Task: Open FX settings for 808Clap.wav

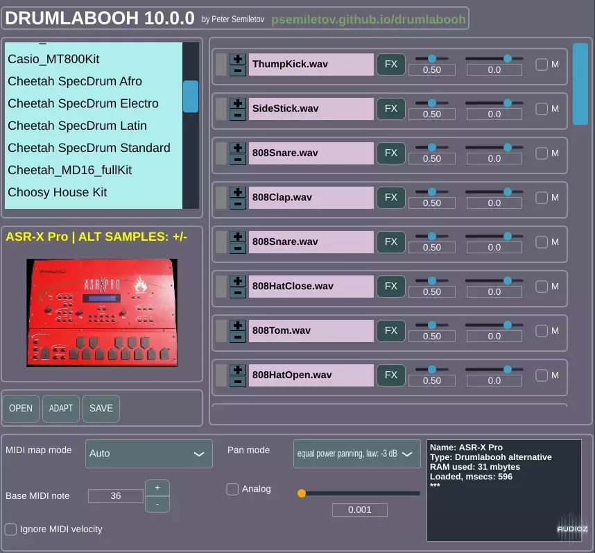Action: point(391,197)
